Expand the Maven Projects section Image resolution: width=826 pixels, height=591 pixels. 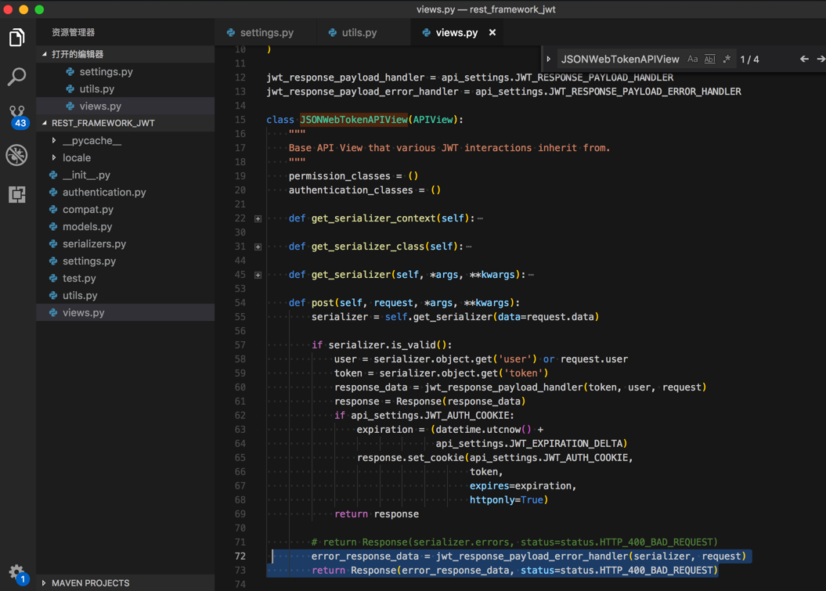tap(90, 583)
